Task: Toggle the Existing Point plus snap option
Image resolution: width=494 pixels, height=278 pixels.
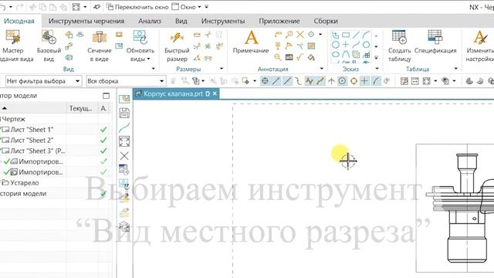Action: (364, 81)
